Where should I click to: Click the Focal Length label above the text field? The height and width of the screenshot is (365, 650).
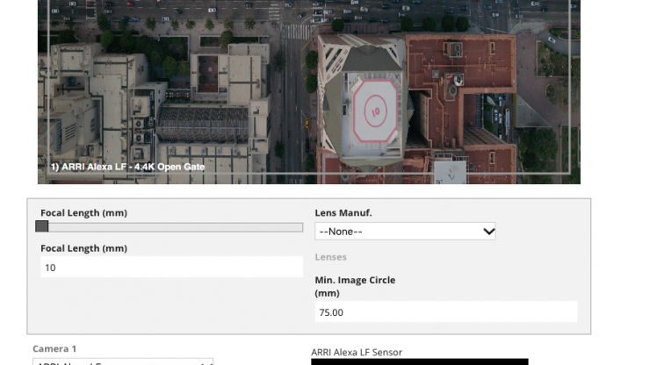pyautogui.click(x=83, y=248)
